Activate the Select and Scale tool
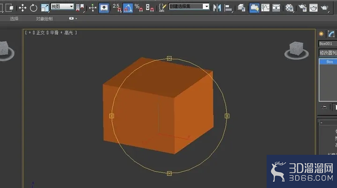Screen dimensions: 337x188 pyautogui.click(x=45, y=8)
